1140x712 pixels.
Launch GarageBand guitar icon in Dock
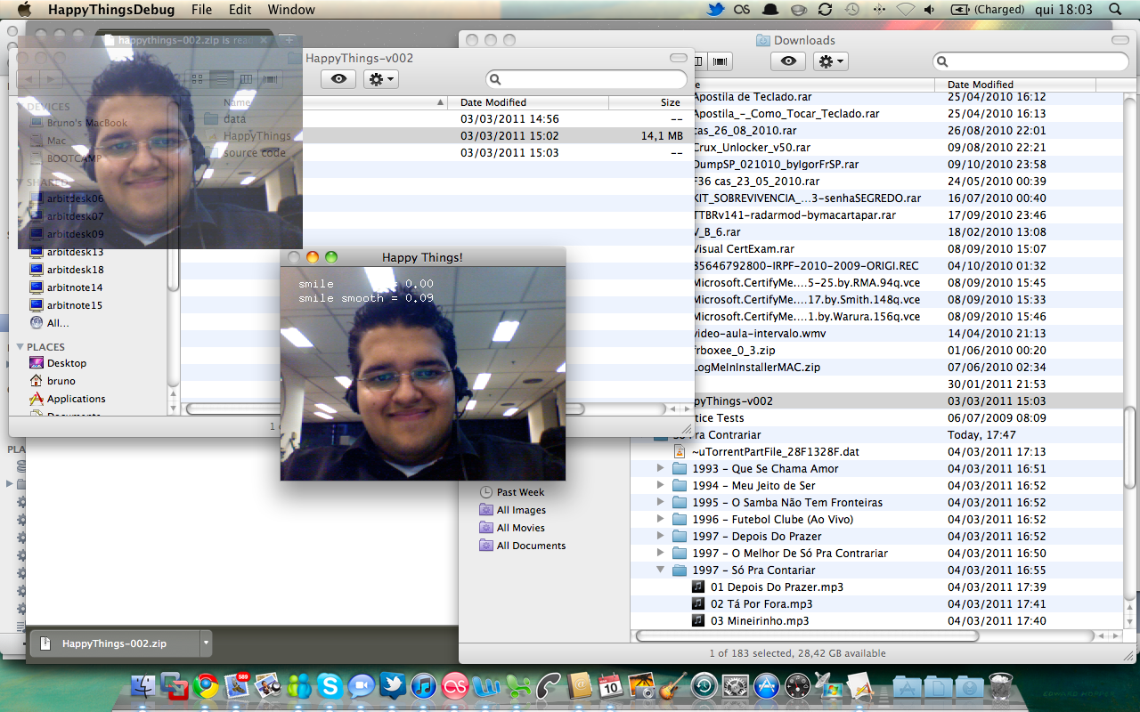click(672, 685)
